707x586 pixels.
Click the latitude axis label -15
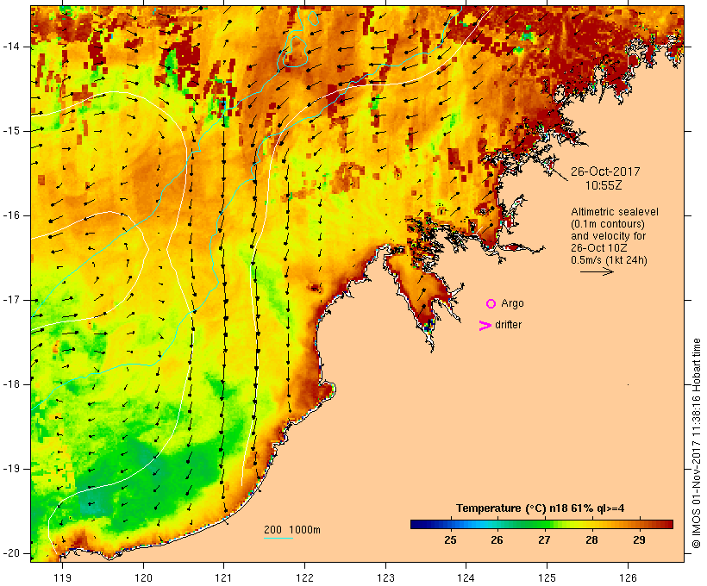[x=10, y=131]
